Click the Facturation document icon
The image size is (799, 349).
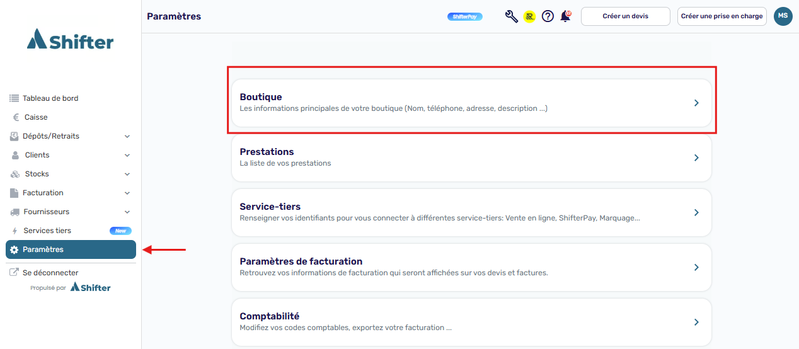[x=14, y=193]
